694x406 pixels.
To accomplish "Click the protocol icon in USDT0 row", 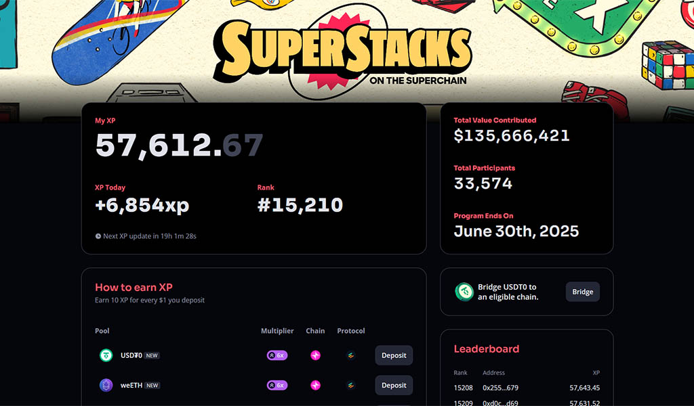I will (x=350, y=355).
